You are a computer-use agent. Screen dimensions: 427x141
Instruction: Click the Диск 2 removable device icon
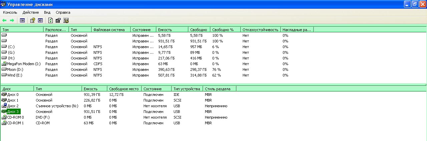[x=4, y=106]
